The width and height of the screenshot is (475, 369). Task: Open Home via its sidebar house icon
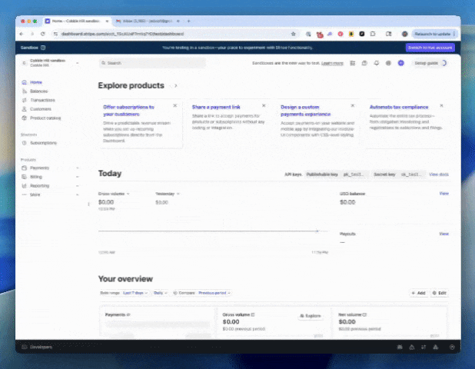click(x=25, y=82)
